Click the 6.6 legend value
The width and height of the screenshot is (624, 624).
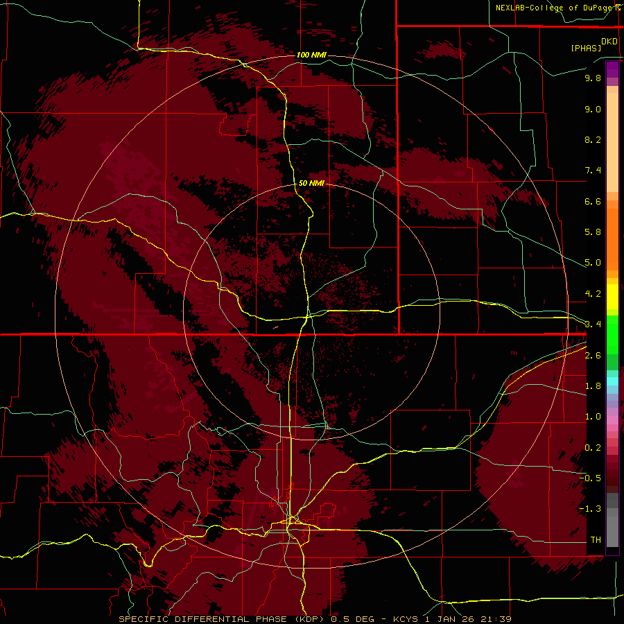click(x=593, y=201)
